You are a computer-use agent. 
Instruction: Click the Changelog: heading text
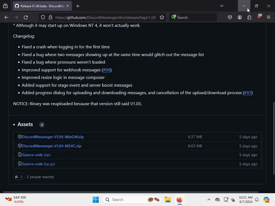24,36
